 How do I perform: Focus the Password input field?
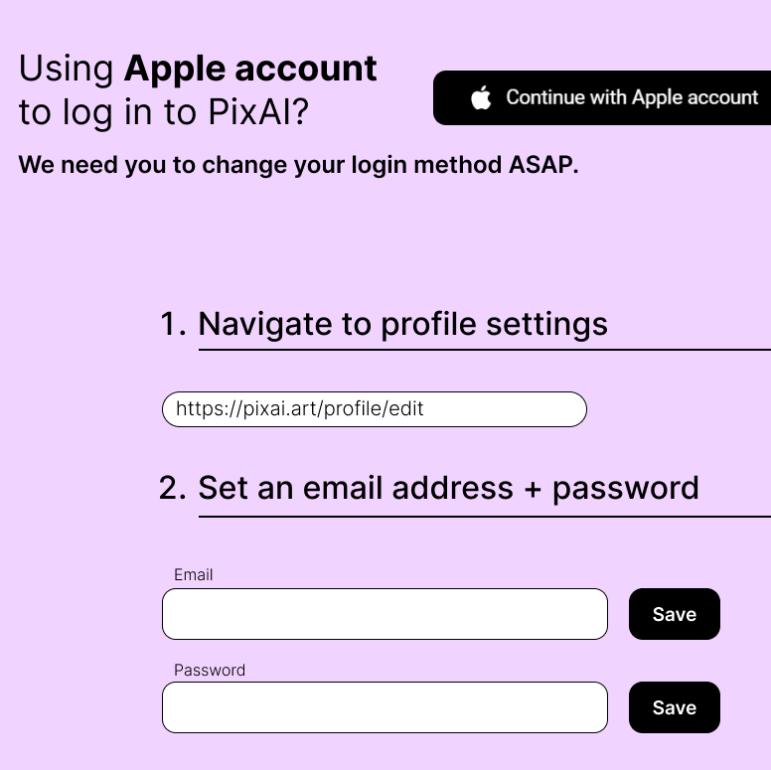click(x=385, y=707)
